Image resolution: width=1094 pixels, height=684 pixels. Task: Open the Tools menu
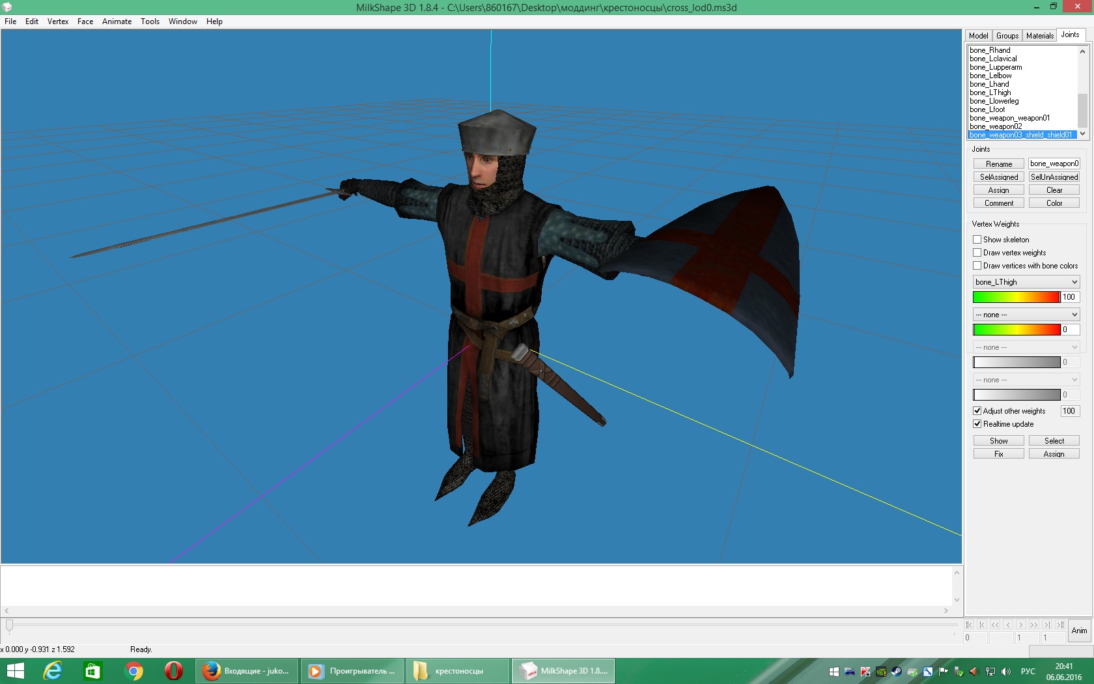tap(150, 21)
